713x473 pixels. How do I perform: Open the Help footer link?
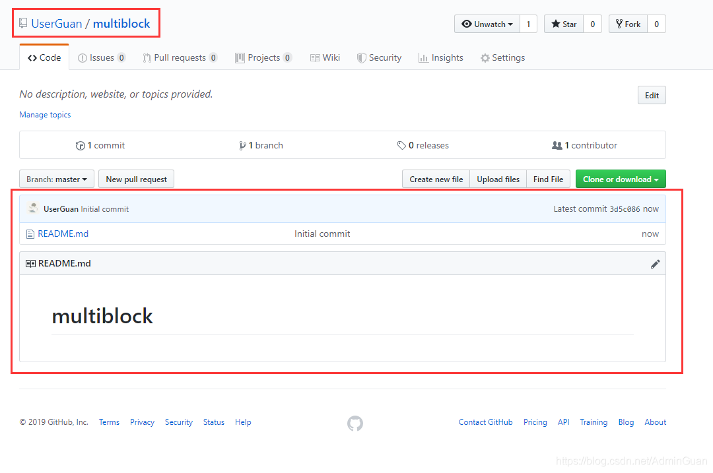(243, 422)
